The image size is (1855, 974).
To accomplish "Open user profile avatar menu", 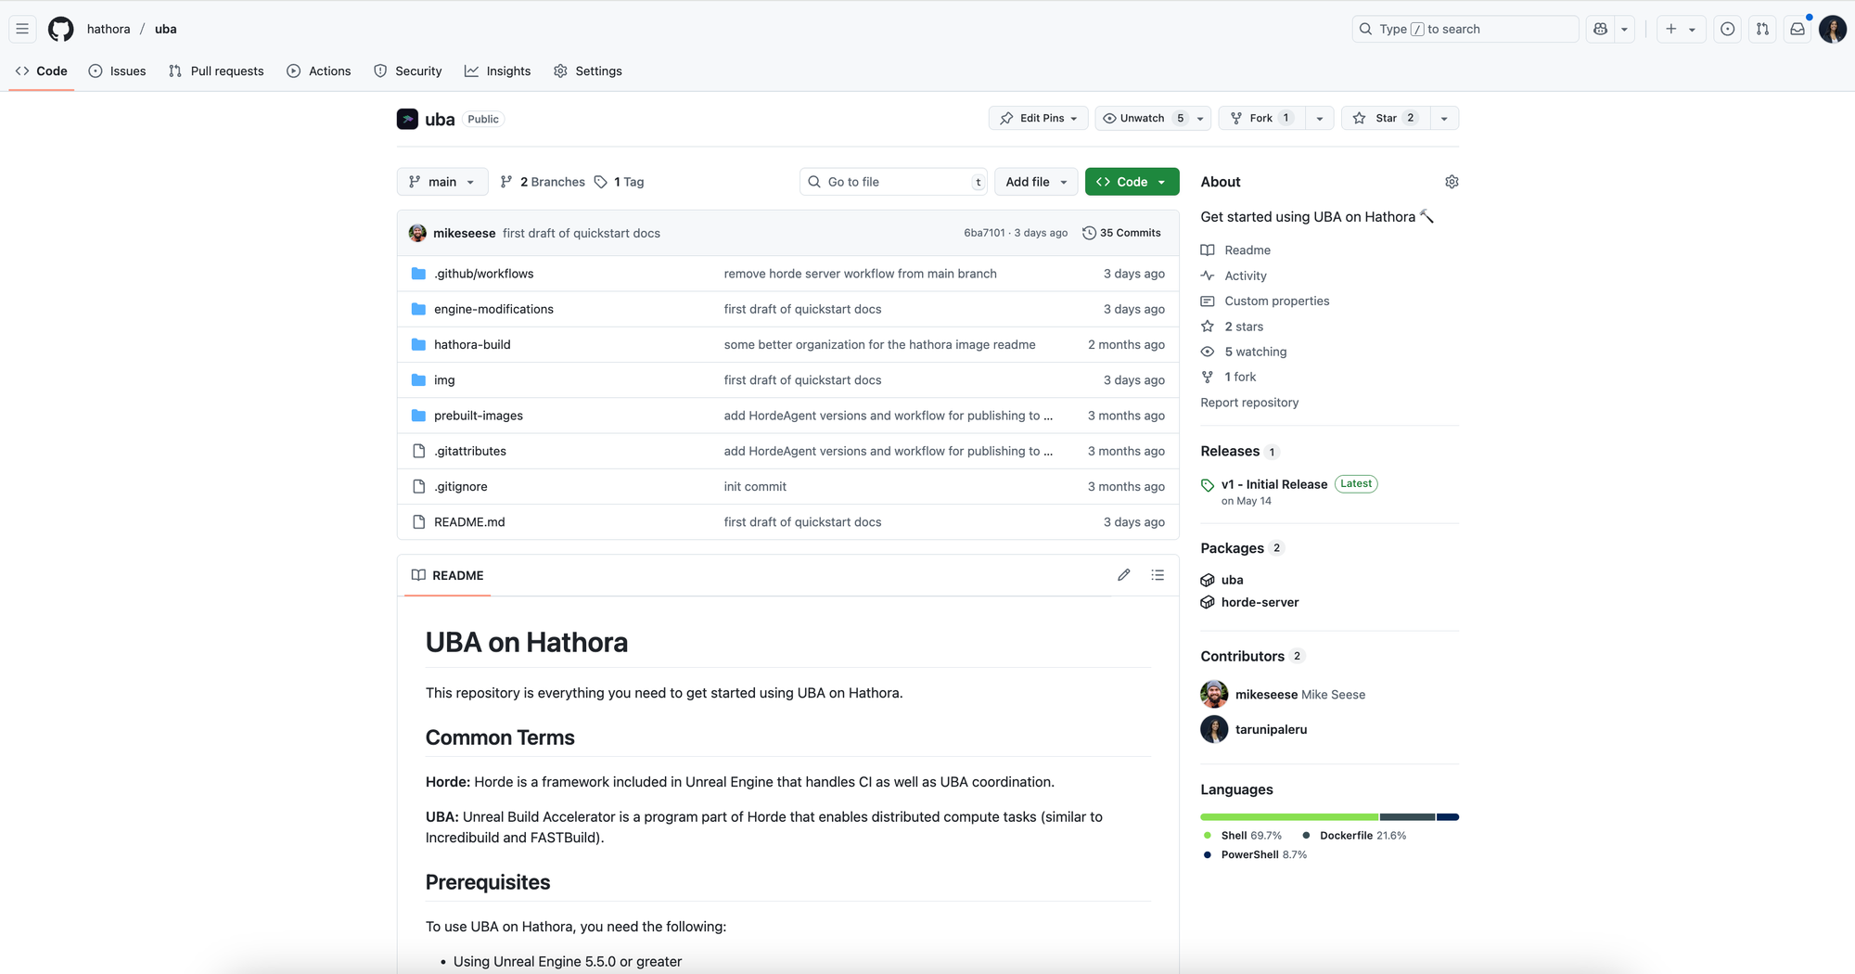I will (1833, 29).
